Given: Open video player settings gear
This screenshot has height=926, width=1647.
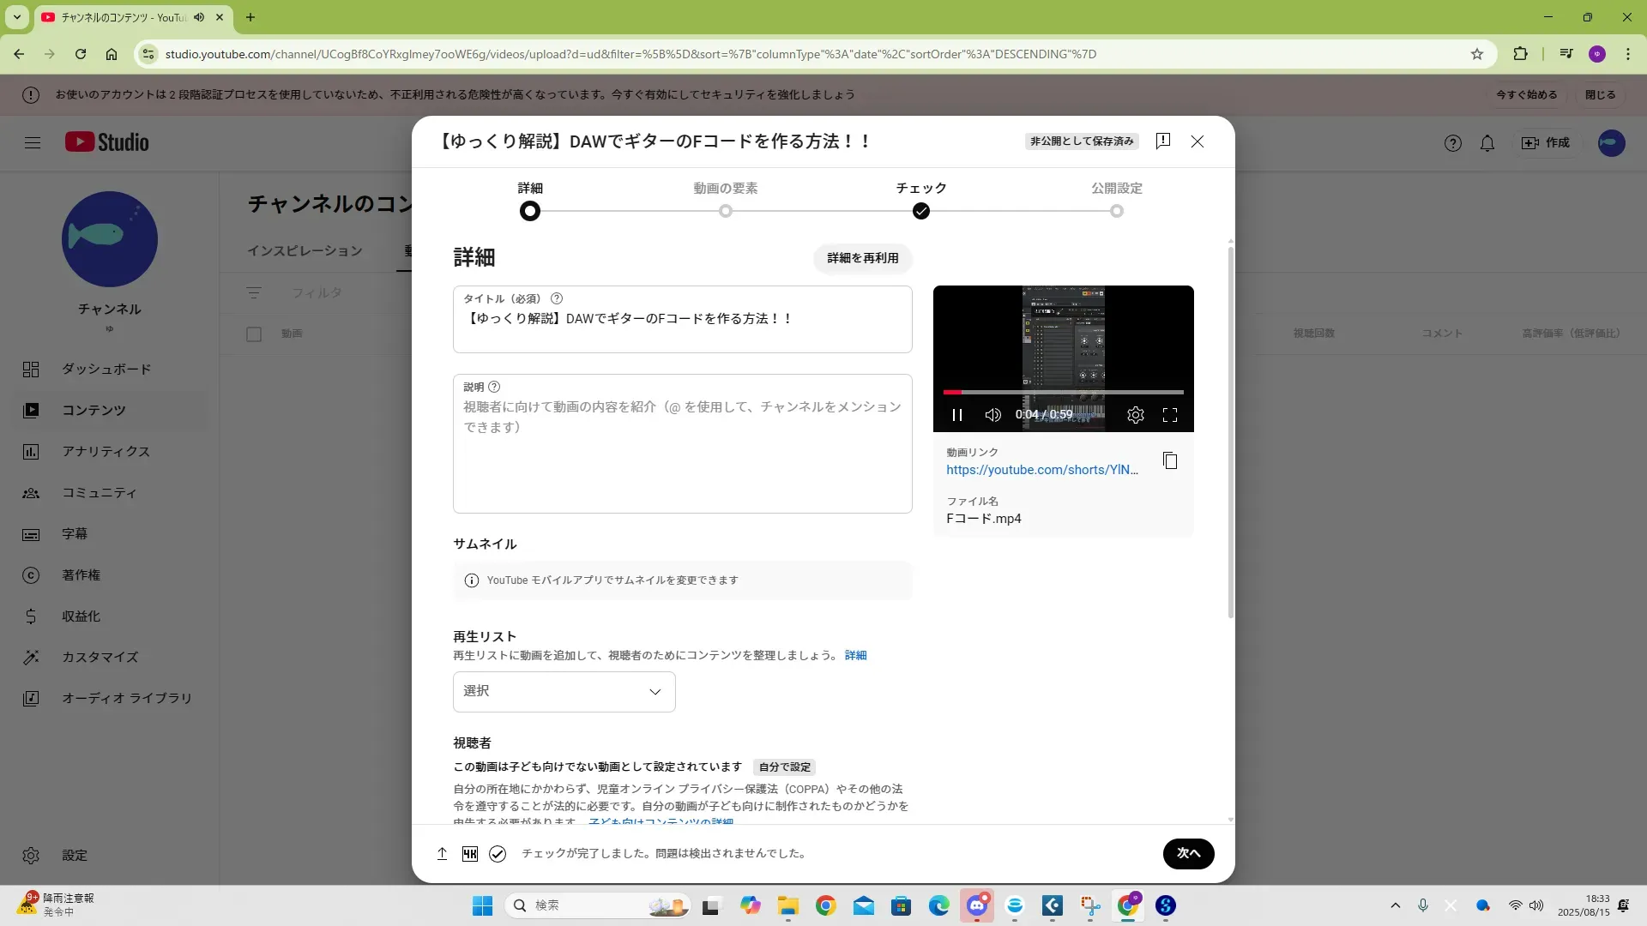Looking at the screenshot, I should [x=1135, y=415].
